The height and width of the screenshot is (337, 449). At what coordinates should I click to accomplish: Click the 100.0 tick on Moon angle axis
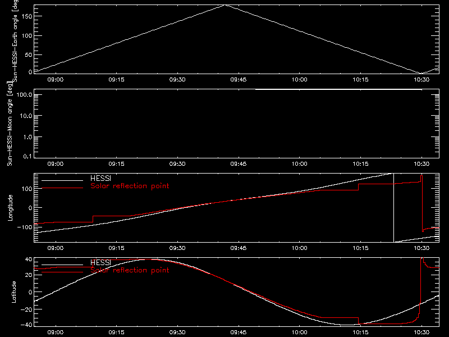[x=24, y=94]
